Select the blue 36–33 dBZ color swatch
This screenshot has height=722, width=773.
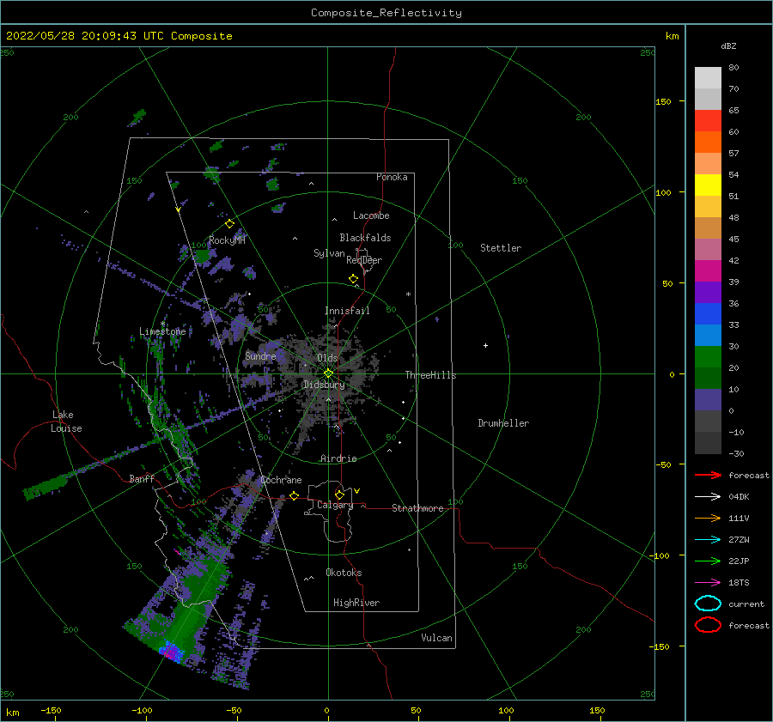pyautogui.click(x=708, y=313)
